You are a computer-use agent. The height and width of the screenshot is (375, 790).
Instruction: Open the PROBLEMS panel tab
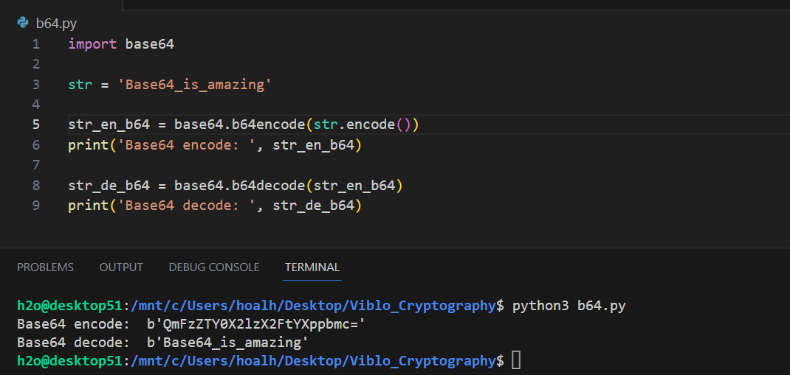click(x=45, y=267)
